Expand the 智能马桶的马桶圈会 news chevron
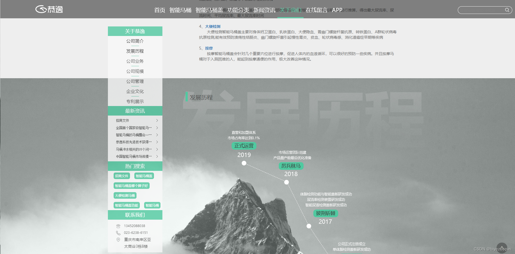 pyautogui.click(x=157, y=135)
